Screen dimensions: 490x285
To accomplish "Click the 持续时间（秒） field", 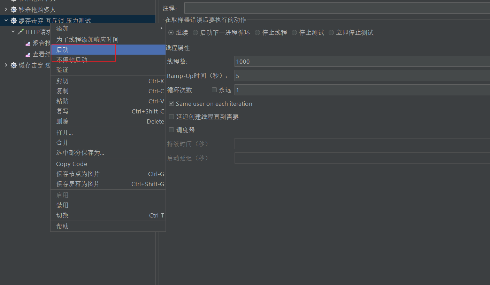I will click(362, 144).
